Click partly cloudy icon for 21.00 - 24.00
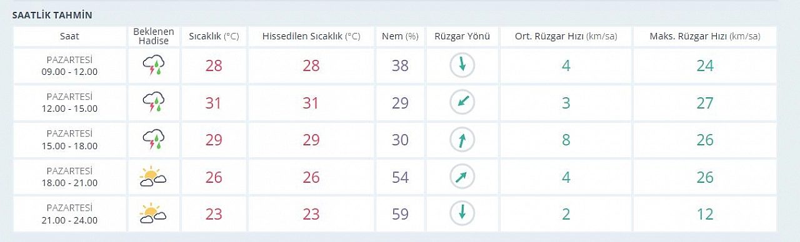 click(x=153, y=214)
